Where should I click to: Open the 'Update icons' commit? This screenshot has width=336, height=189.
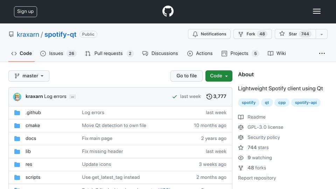click(x=97, y=164)
